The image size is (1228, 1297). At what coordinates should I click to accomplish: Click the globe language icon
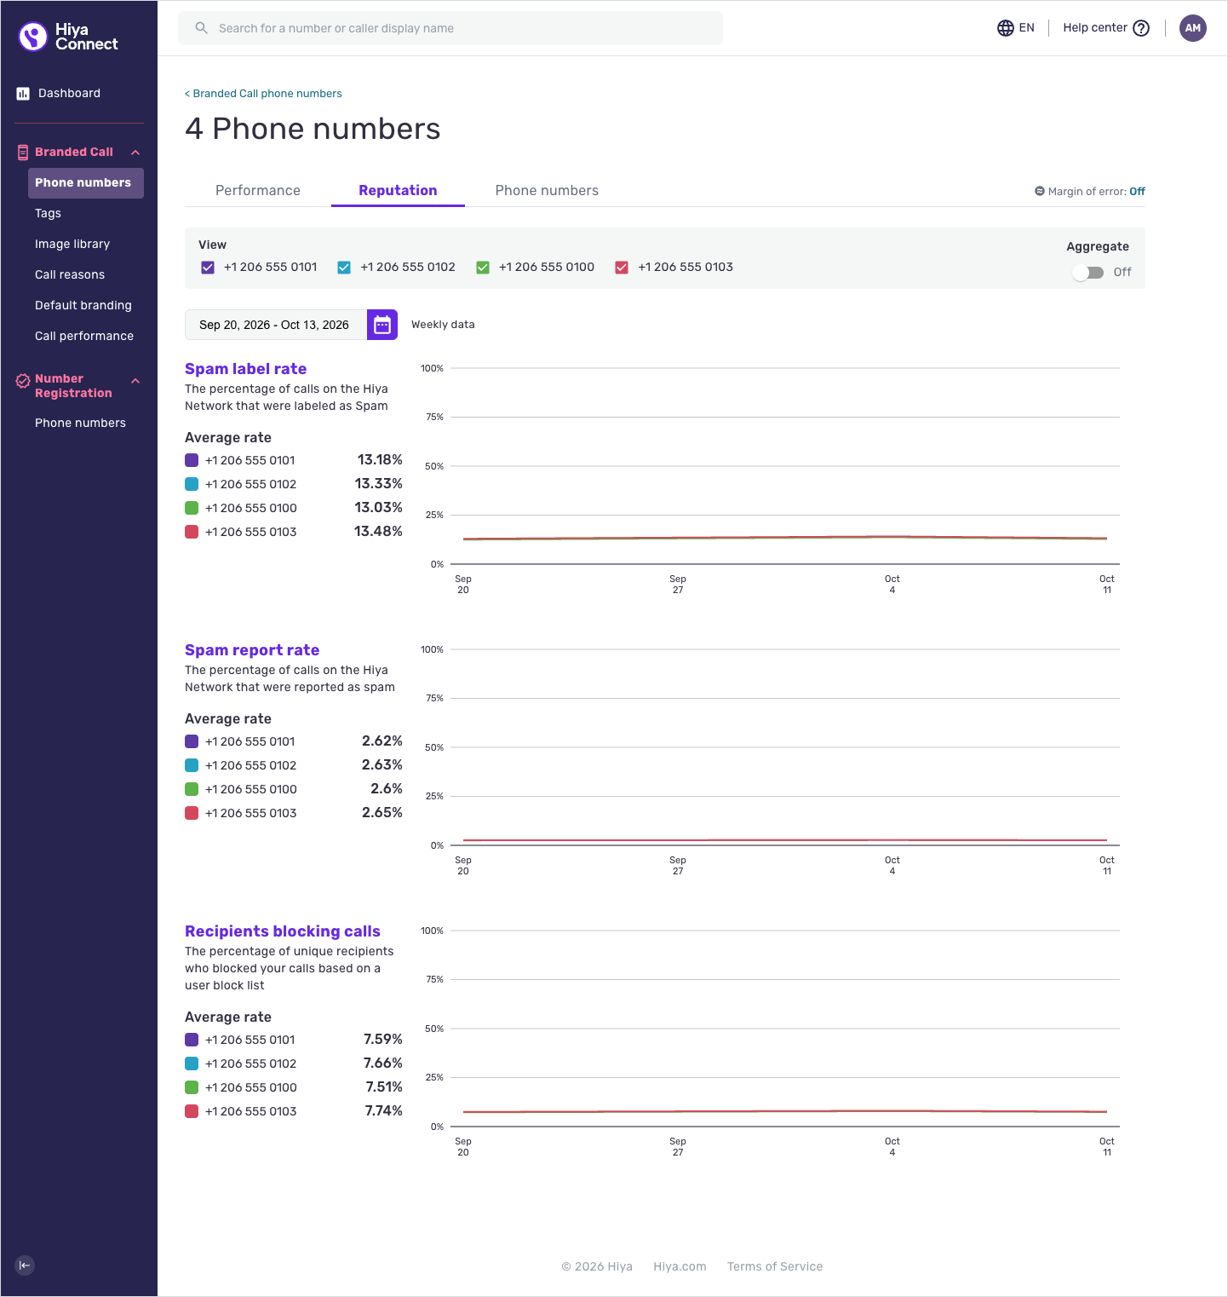(x=1006, y=28)
